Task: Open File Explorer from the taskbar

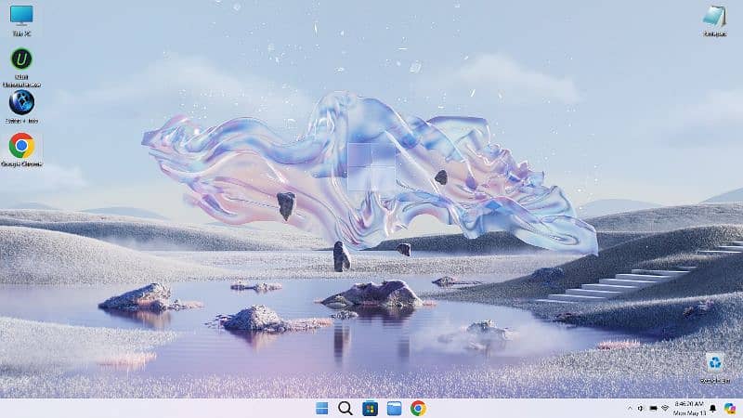Action: coord(394,408)
